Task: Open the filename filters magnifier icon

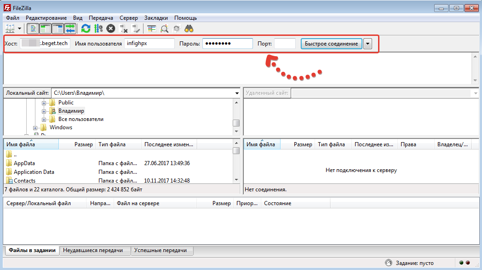Action: pos(164,29)
